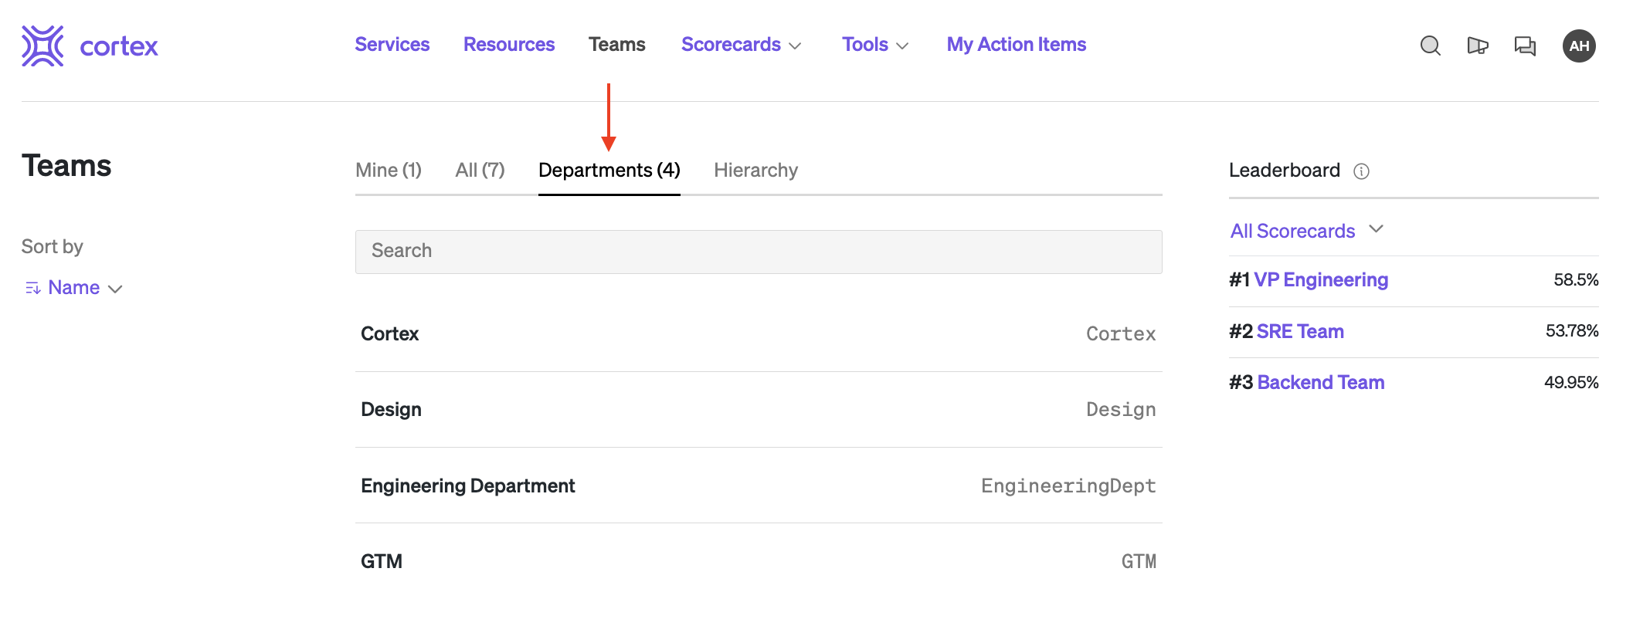Open the Teams nav item
1633x636 pixels.
617,45
